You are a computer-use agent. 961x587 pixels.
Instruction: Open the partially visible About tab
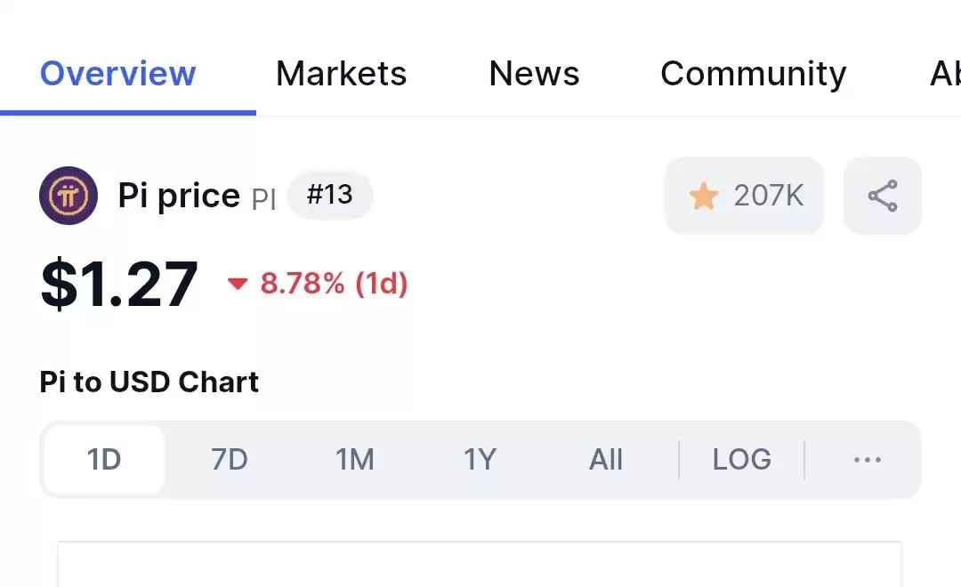coord(945,74)
